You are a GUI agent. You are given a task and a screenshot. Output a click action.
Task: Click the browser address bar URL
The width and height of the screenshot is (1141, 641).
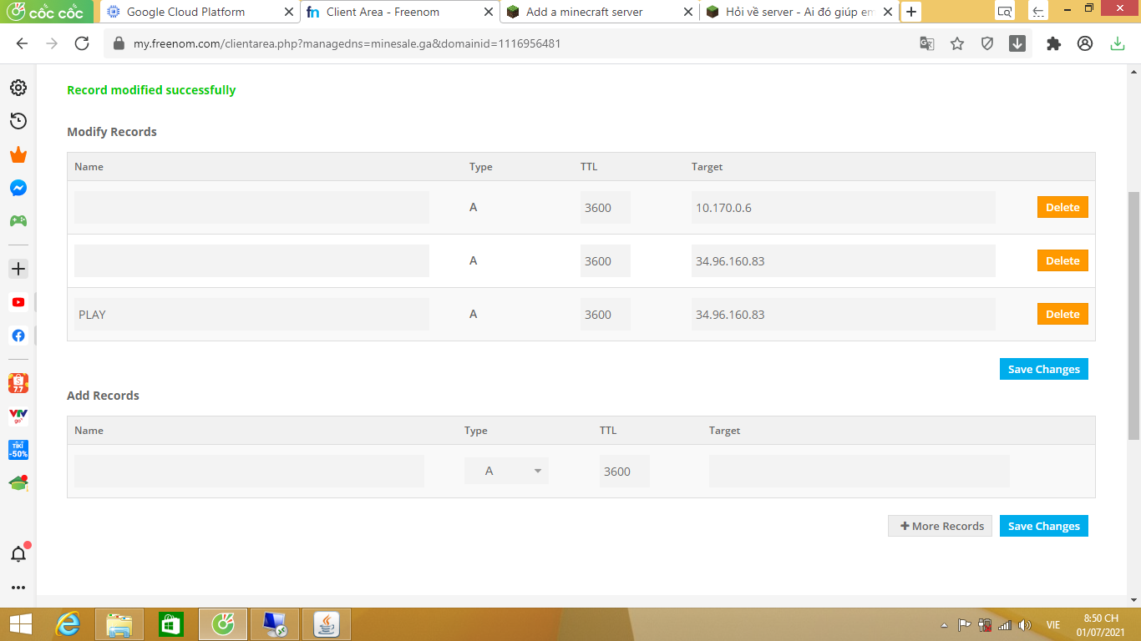click(347, 43)
